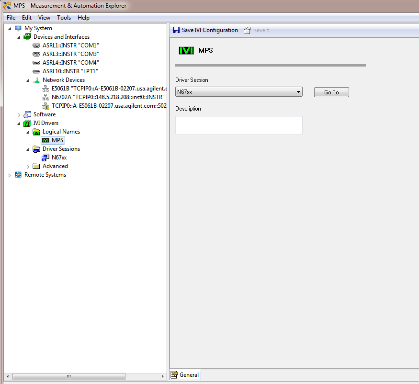The width and height of the screenshot is (419, 384).
Task: Switch to the General tab
Action: point(185,375)
